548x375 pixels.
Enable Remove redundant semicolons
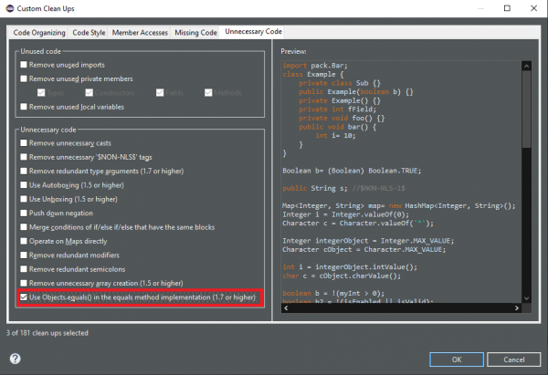point(24,269)
